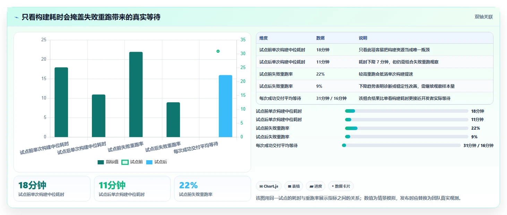Click the 数据 table column header
Viewport: 507px width, 215px height.
tap(320, 38)
